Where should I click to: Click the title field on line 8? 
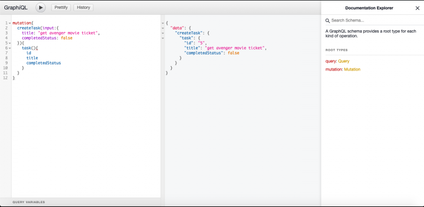pyautogui.click(x=32, y=58)
